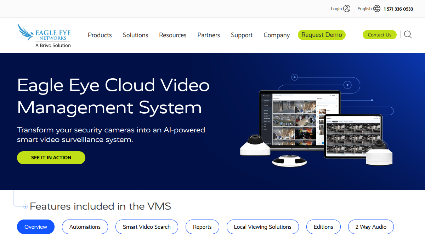The image size is (425, 239).
Task: Click the Contact Us button
Action: (x=380, y=35)
